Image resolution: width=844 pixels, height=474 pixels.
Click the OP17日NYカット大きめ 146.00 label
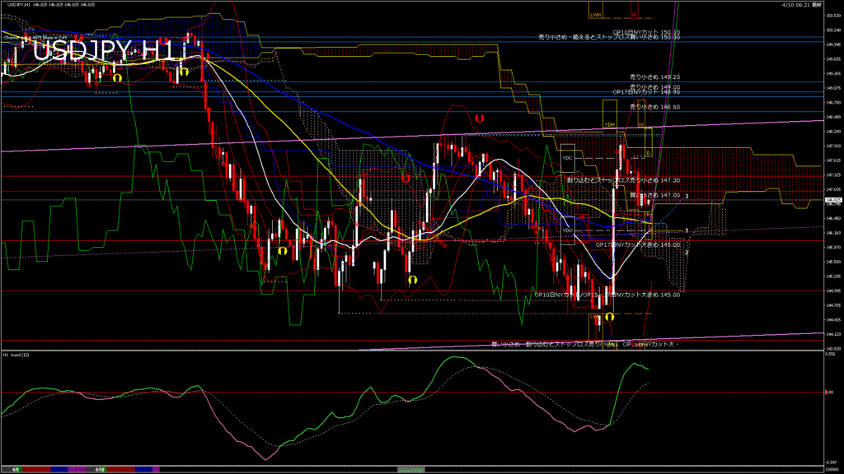point(639,244)
